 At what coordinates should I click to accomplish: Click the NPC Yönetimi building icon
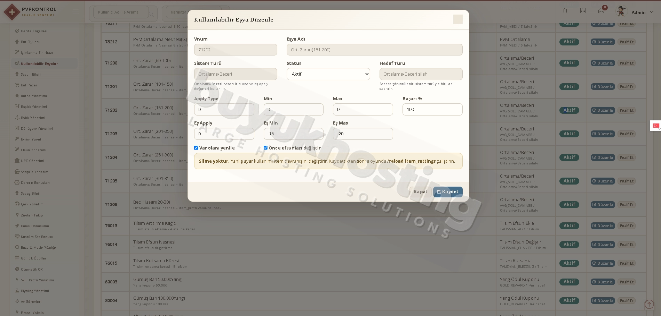[17, 161]
